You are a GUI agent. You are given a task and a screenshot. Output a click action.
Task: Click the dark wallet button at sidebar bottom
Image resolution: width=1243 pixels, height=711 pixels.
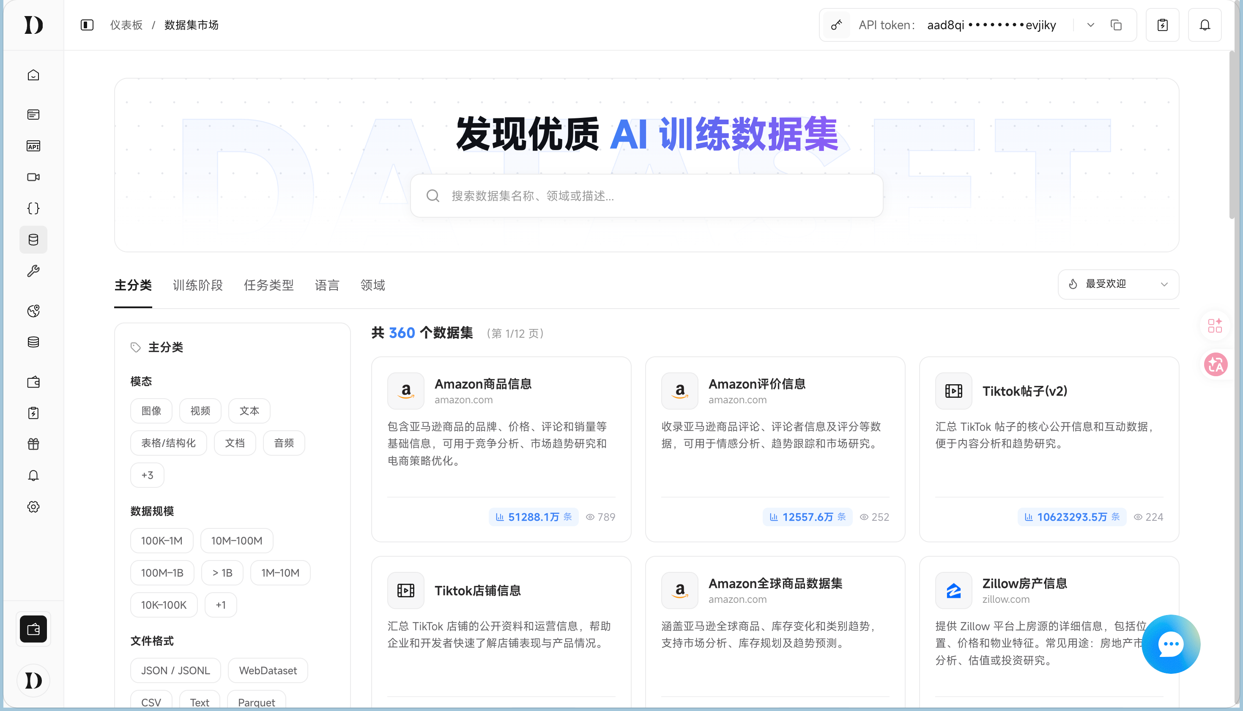33,629
